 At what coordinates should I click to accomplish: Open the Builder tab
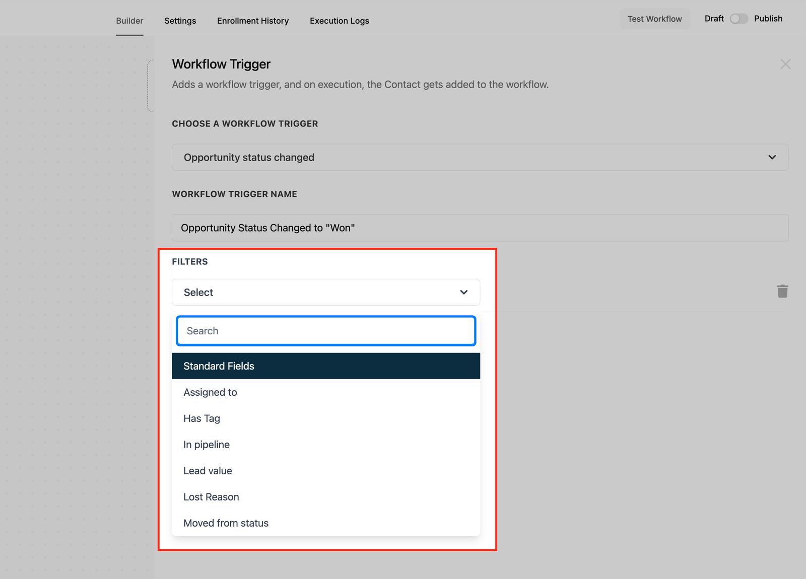(129, 21)
